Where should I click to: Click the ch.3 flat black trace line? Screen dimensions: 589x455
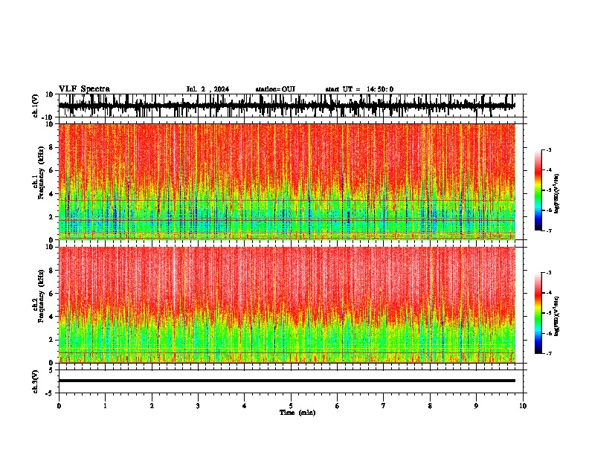click(x=287, y=381)
